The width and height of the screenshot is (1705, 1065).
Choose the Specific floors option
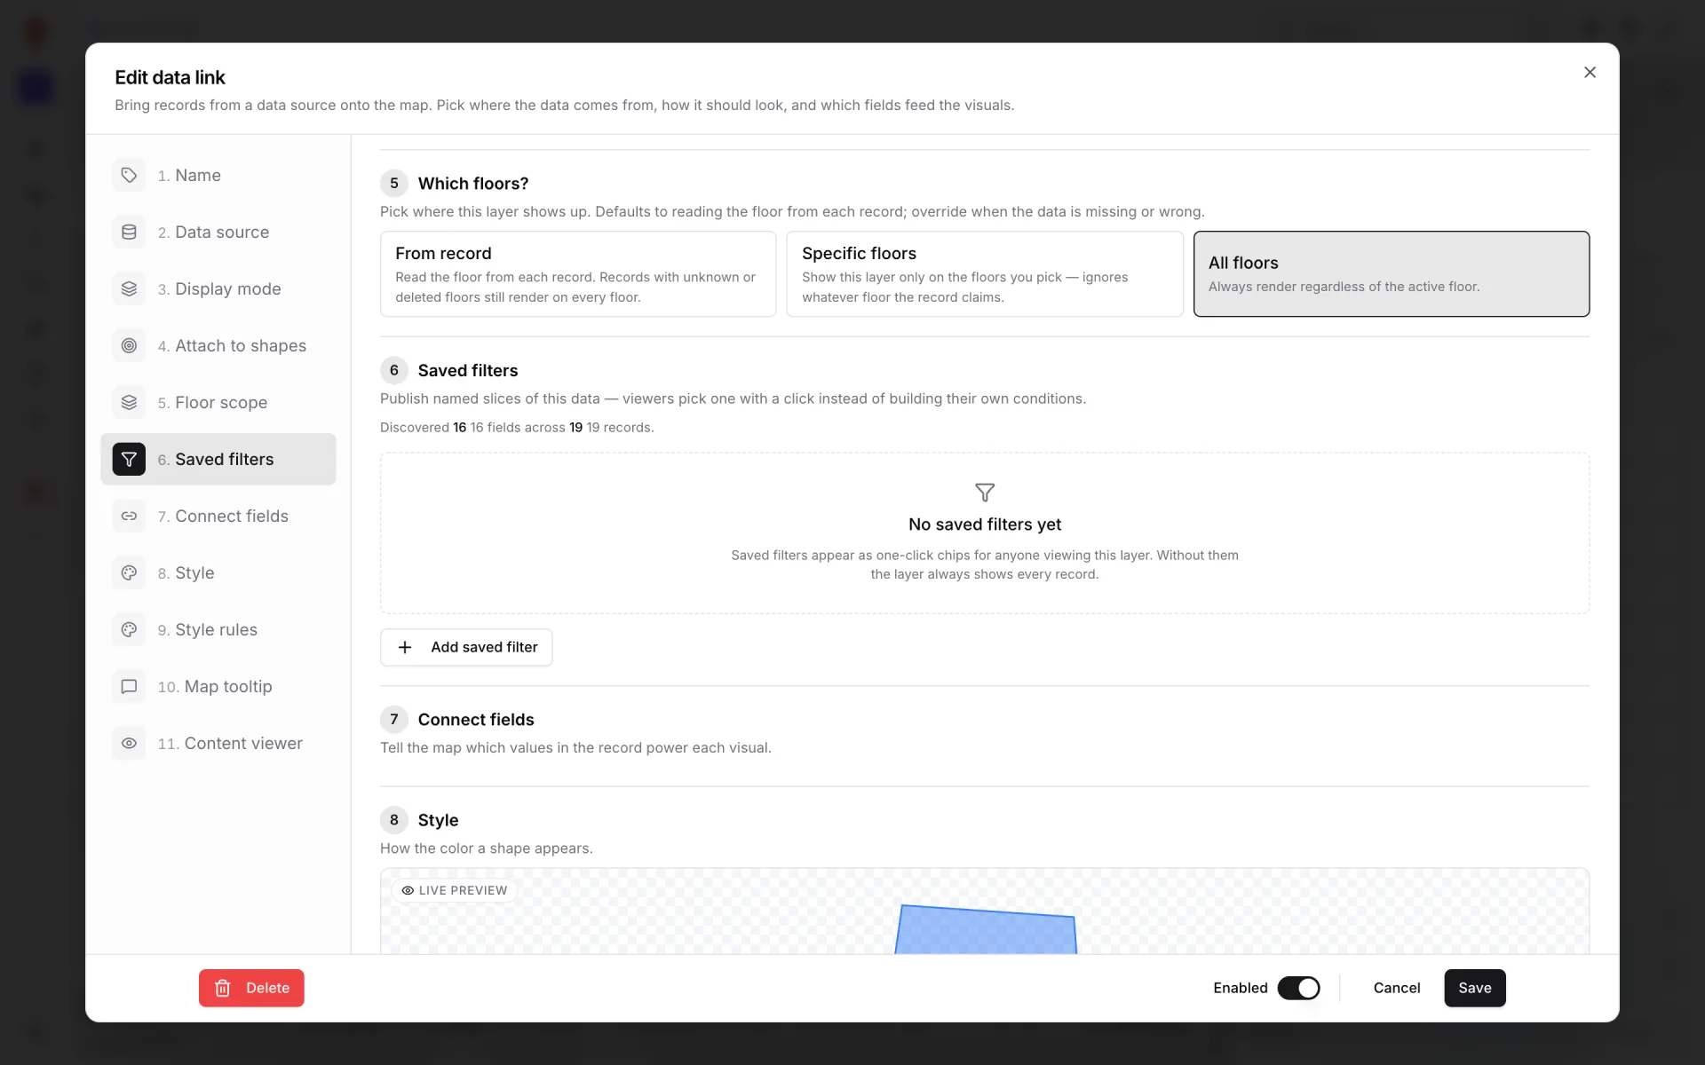(x=985, y=274)
